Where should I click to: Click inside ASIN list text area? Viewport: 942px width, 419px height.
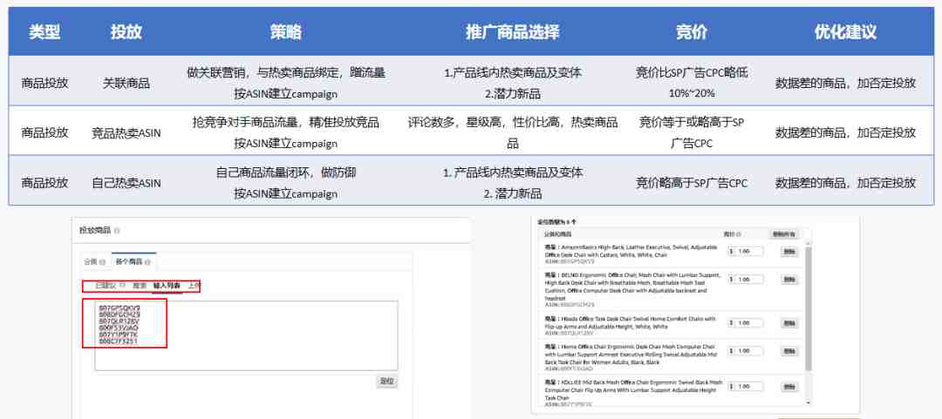pyautogui.click(x=246, y=335)
